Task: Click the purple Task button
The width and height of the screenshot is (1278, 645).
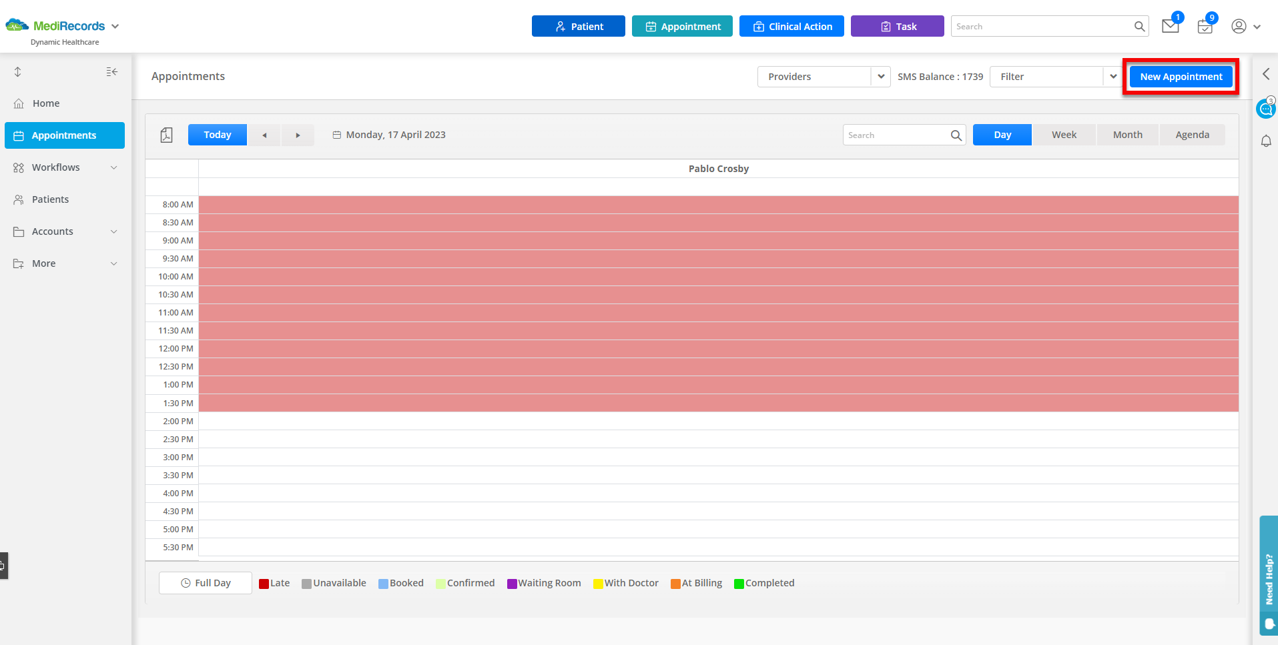Action: pos(897,27)
